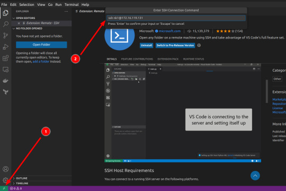
Task: Open the Edit menu
Action: (x=13, y=5)
